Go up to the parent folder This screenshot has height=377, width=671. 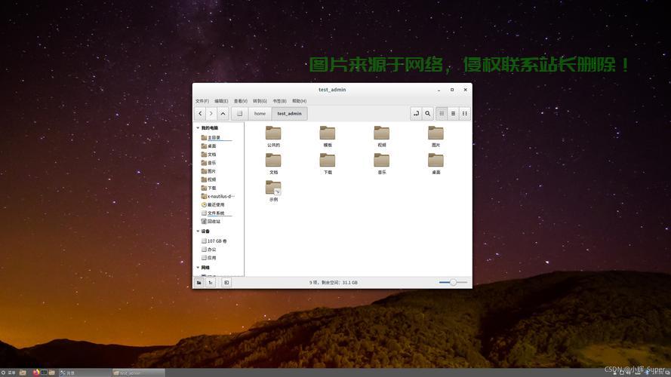click(x=223, y=113)
